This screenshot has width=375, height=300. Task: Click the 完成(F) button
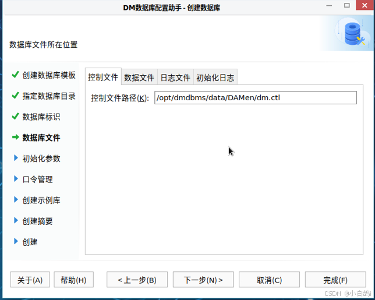coord(335,280)
